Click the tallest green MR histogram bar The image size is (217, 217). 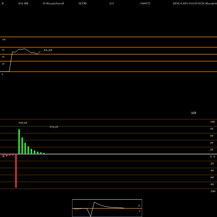click(19, 142)
